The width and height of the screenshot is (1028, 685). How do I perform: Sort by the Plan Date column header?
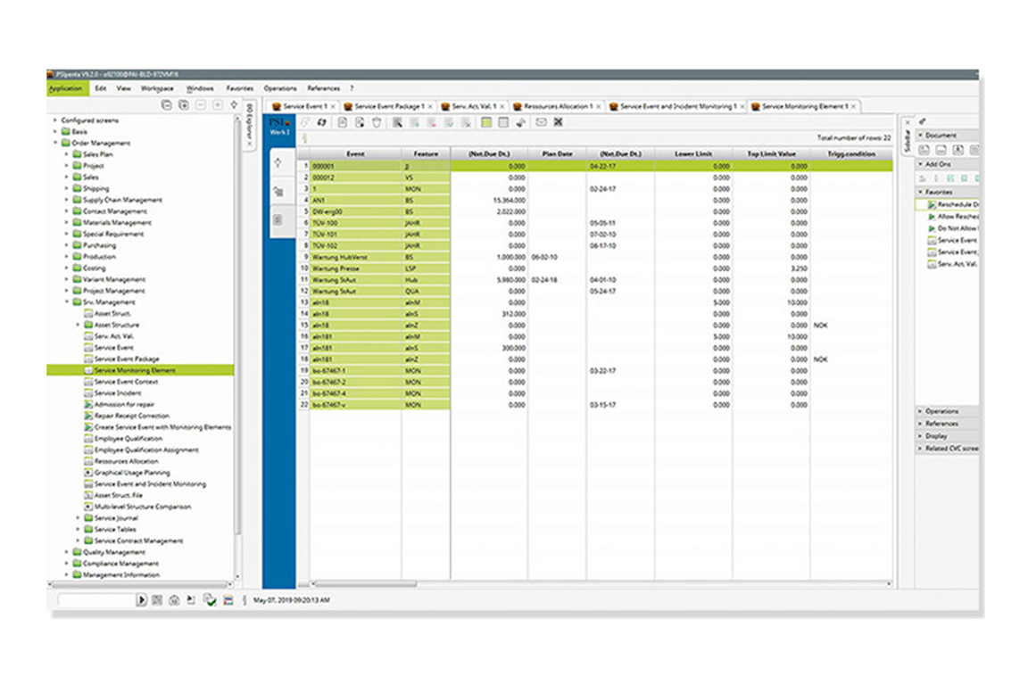pyautogui.click(x=557, y=154)
